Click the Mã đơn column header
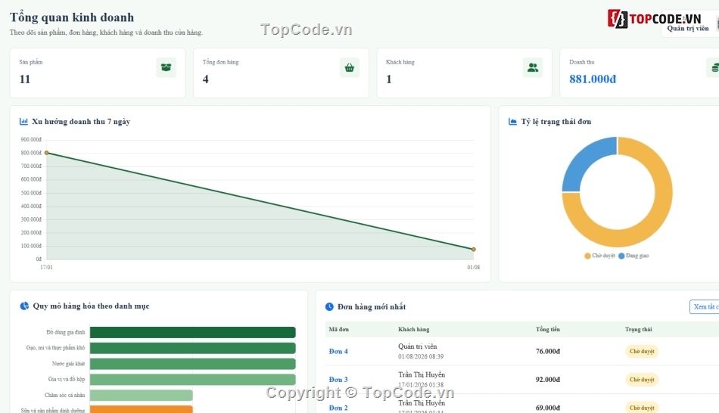 pyautogui.click(x=339, y=330)
